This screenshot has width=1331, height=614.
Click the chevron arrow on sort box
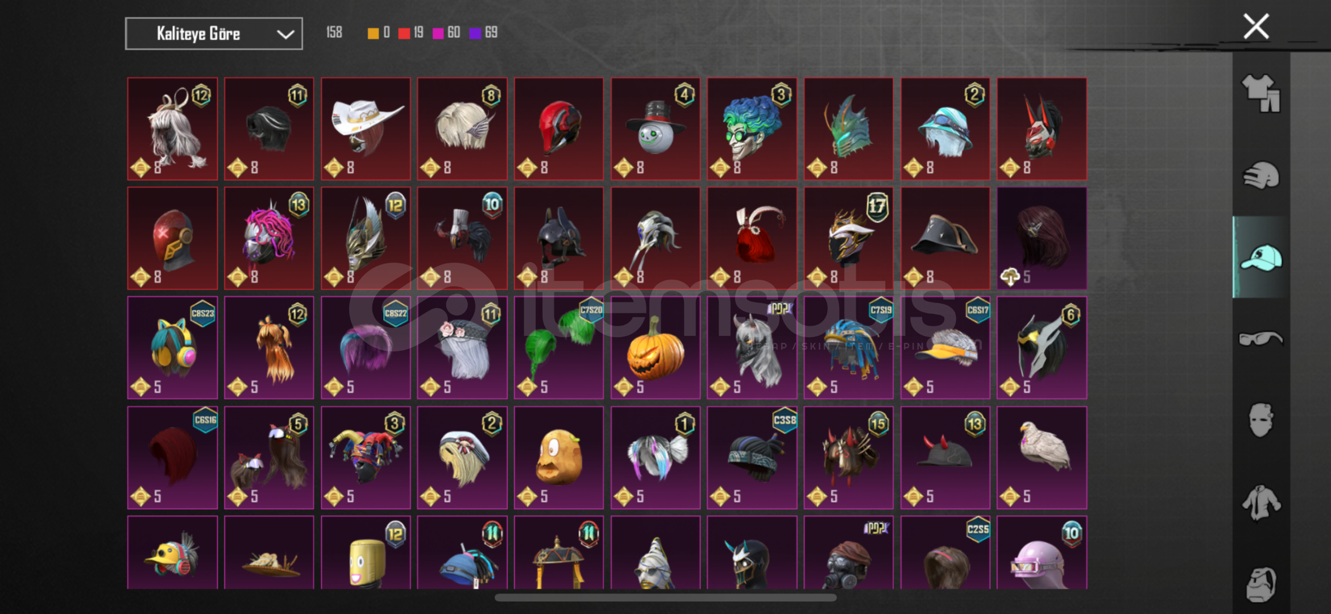pyautogui.click(x=285, y=34)
